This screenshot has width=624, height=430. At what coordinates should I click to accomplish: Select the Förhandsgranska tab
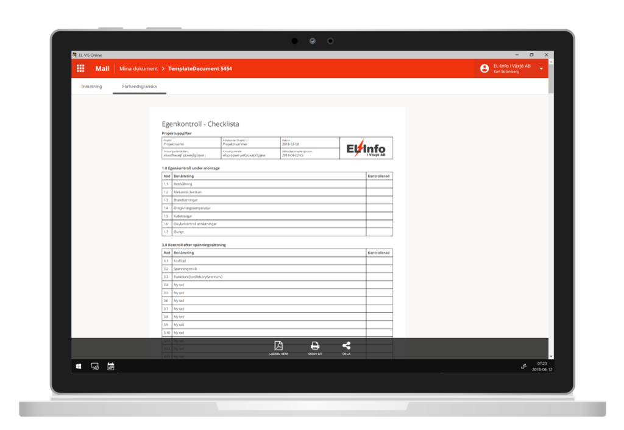(x=140, y=86)
